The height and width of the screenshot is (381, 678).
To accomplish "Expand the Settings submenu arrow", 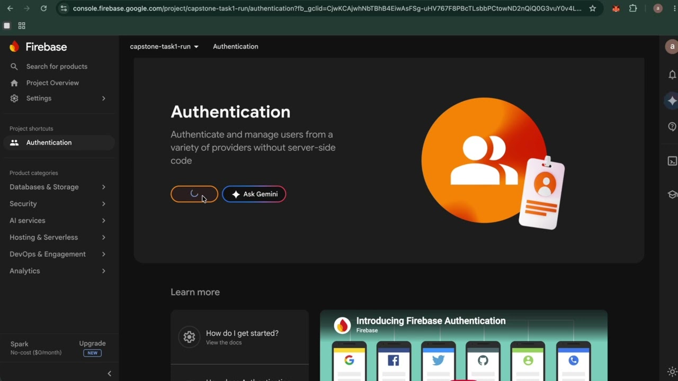I will point(103,98).
